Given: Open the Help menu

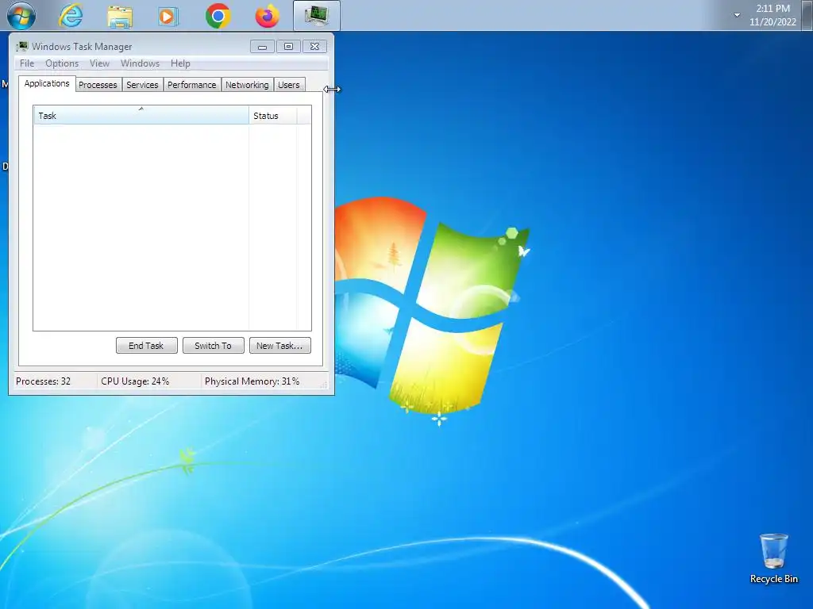Looking at the screenshot, I should click(x=180, y=63).
